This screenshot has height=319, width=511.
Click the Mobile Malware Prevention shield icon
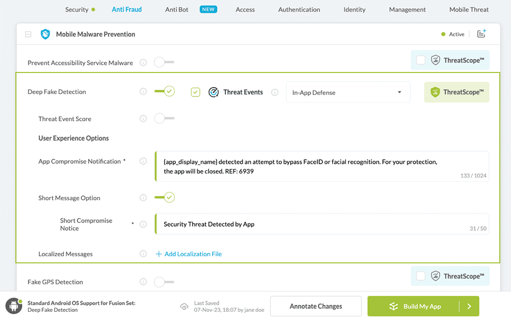tap(45, 34)
